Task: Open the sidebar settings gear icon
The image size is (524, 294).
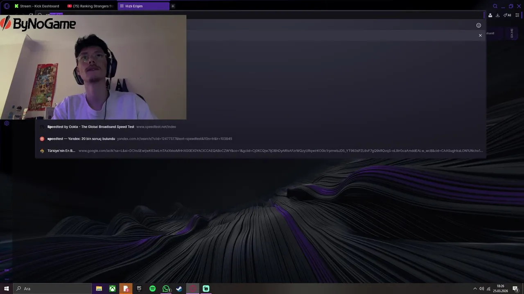Action: (7, 123)
